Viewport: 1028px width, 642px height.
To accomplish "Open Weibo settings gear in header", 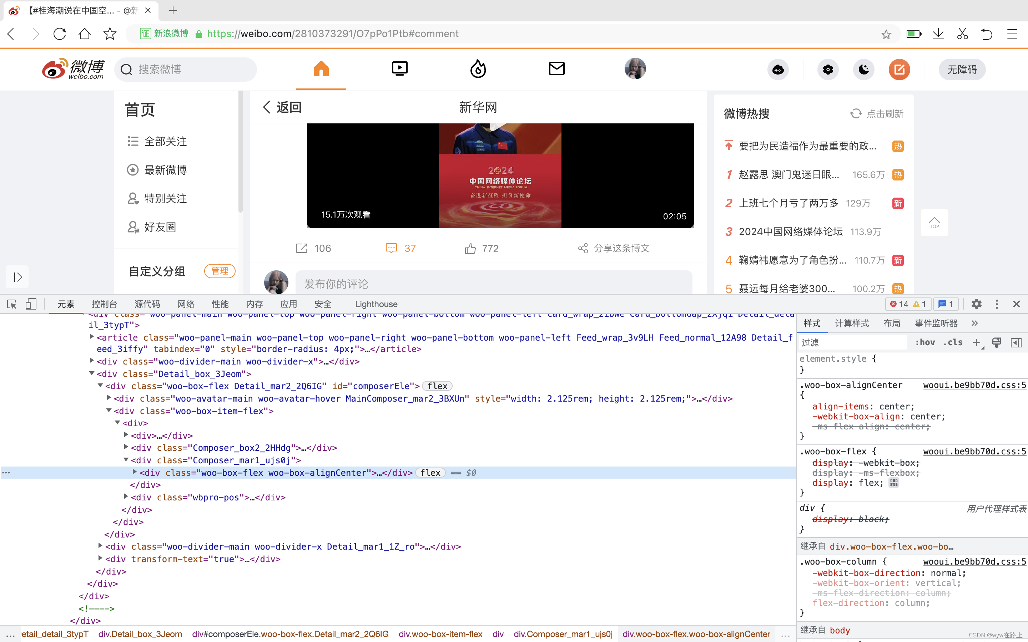I will (x=828, y=70).
